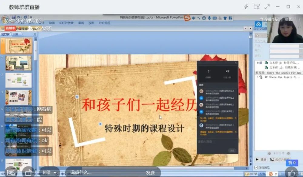Expand the live stream to fullscreen
The height and width of the screenshot is (177, 303).
[267, 7]
